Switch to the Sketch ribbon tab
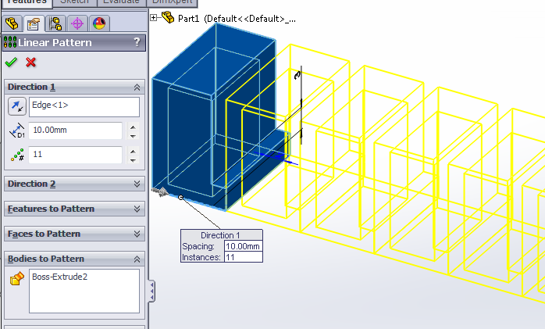The height and width of the screenshot is (329, 545). point(74,3)
